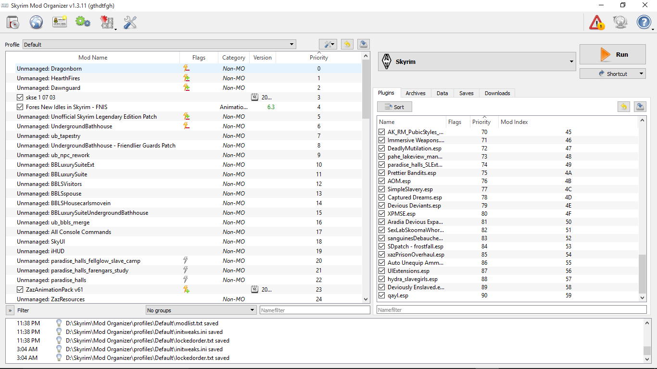
Task: Switch to the Archives tab
Action: 415,93
